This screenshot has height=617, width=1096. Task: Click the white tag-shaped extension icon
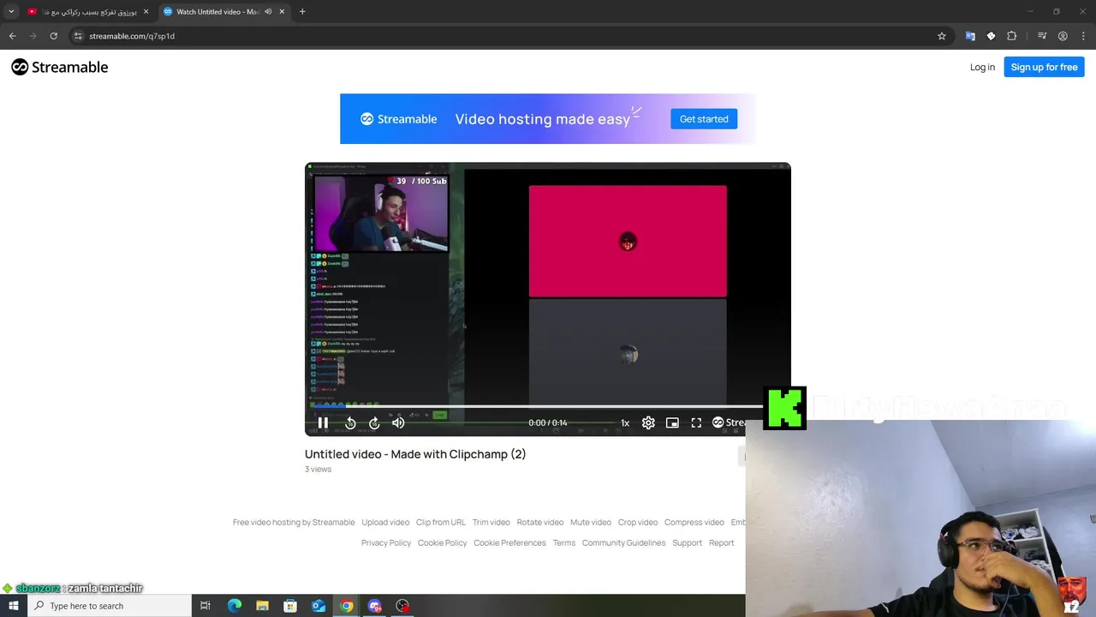(x=991, y=36)
